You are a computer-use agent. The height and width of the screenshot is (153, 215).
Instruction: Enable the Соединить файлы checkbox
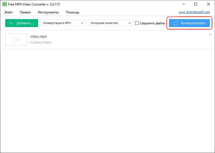coord(137,23)
